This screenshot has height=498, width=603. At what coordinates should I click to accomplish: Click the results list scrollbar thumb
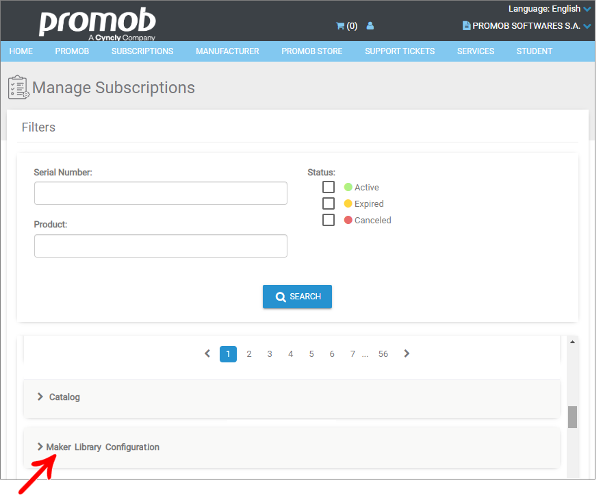coord(573,416)
